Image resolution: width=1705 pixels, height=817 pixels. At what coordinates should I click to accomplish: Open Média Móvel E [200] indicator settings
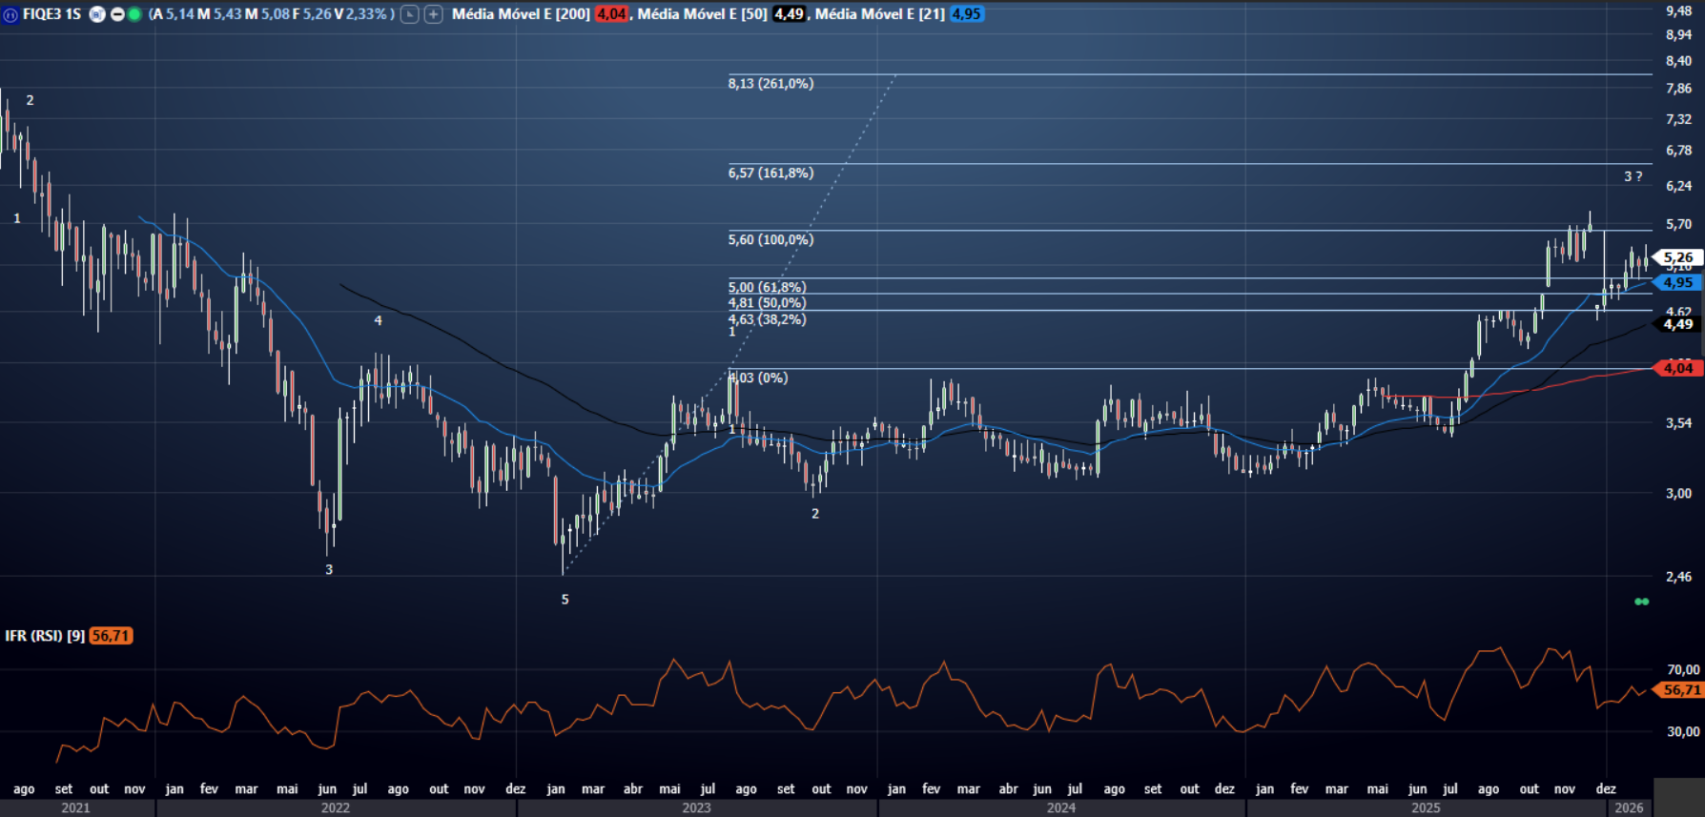pos(520,14)
